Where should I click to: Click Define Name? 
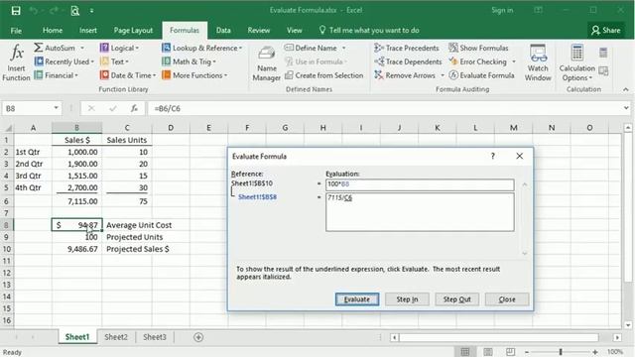(x=311, y=48)
